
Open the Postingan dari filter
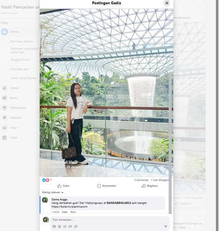19,69
